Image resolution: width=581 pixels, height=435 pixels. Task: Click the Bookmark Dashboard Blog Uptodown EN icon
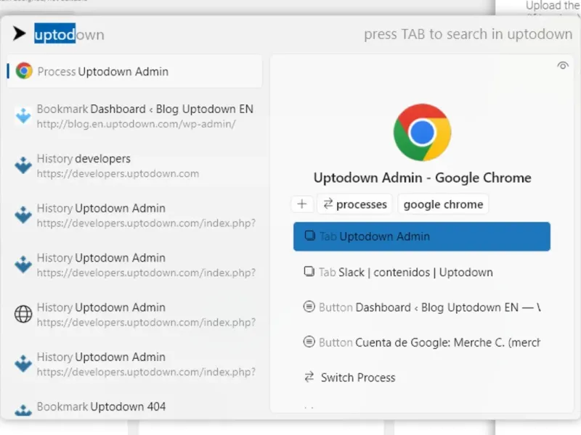23,116
